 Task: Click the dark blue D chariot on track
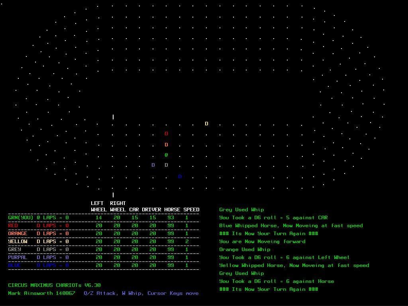(180, 177)
